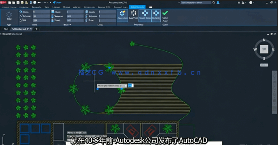
Task: Click the Redo arrow icon
Action: click(x=45, y=2)
